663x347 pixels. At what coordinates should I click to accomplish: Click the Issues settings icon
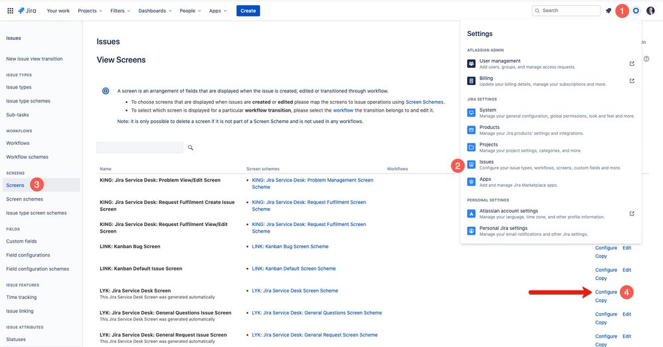tap(471, 165)
